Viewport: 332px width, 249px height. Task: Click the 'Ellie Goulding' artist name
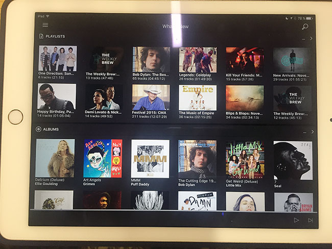pos(46,184)
